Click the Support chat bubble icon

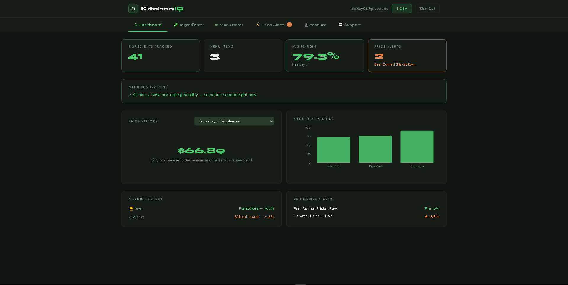point(341,25)
